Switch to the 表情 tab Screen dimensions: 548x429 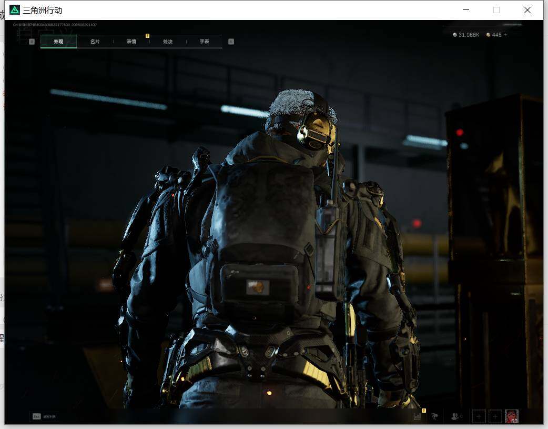[131, 42]
